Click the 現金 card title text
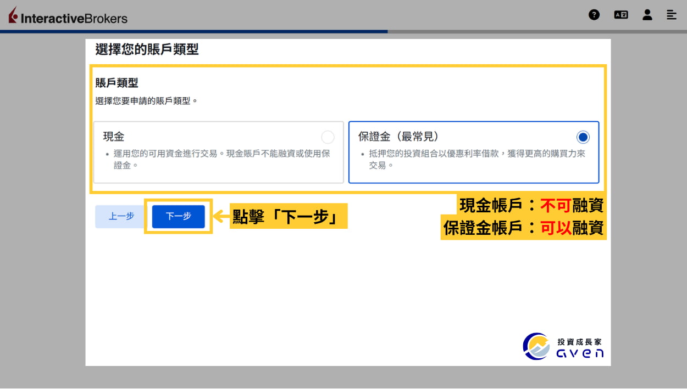Image resolution: width=687 pixels, height=389 pixels. pyautogui.click(x=114, y=137)
